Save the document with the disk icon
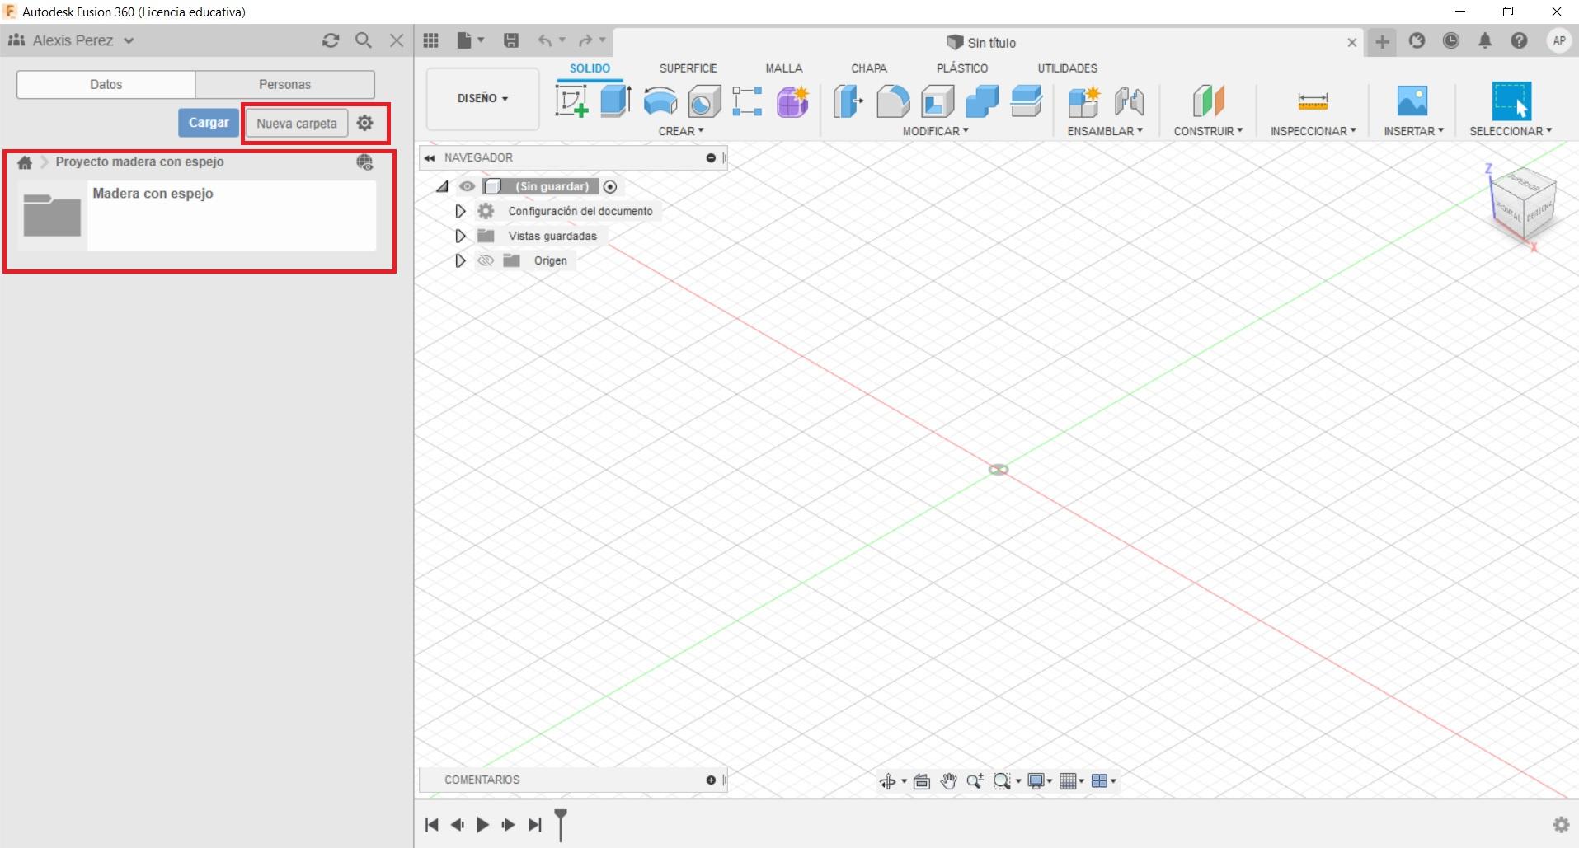The height and width of the screenshot is (848, 1579). pyautogui.click(x=511, y=40)
